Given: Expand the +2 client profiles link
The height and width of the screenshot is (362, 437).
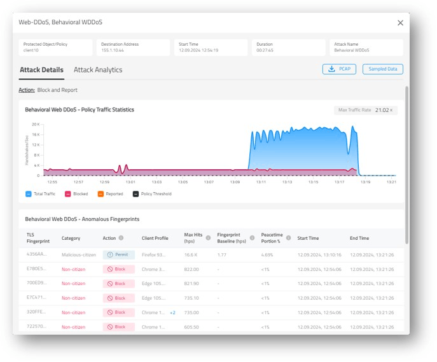Looking at the screenshot, I should pyautogui.click(x=172, y=312).
